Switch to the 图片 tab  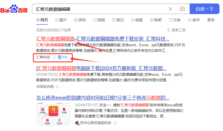[x=61, y=20]
